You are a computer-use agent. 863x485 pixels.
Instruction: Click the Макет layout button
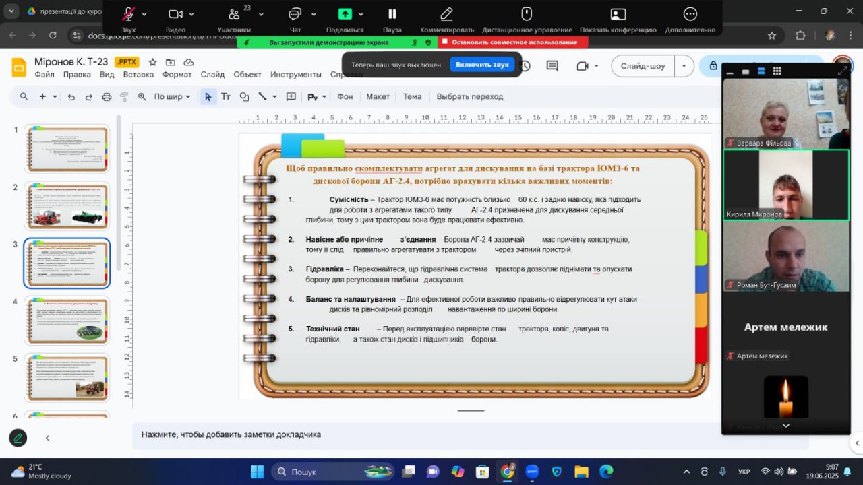pyautogui.click(x=378, y=97)
